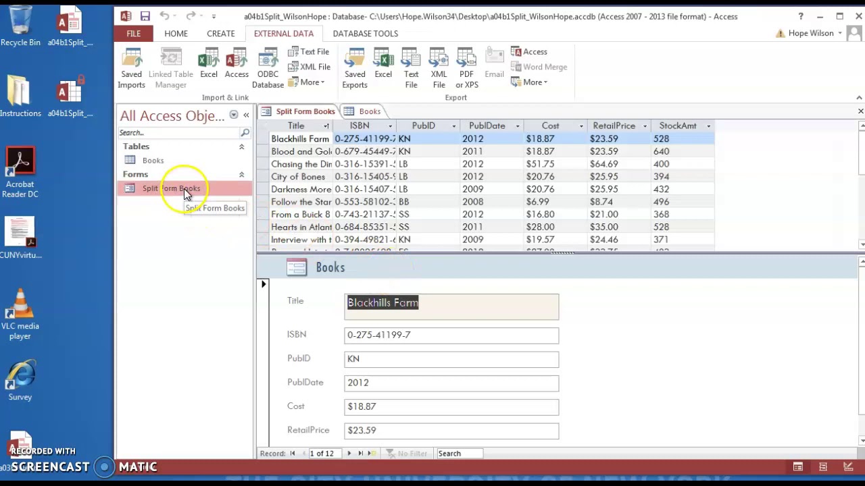Open Saved Imports in the ribbon
This screenshot has width=865, height=486.
tap(132, 68)
